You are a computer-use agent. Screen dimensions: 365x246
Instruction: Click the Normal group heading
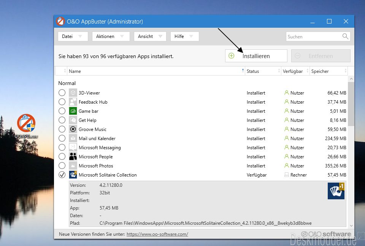(x=67, y=83)
